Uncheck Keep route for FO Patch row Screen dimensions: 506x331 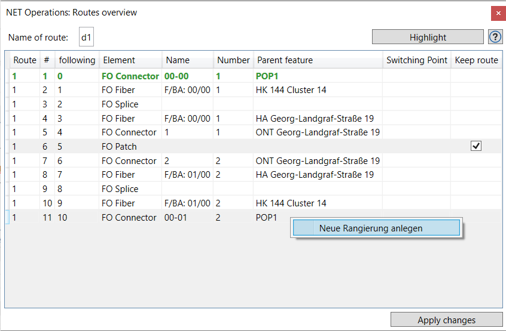[476, 146]
